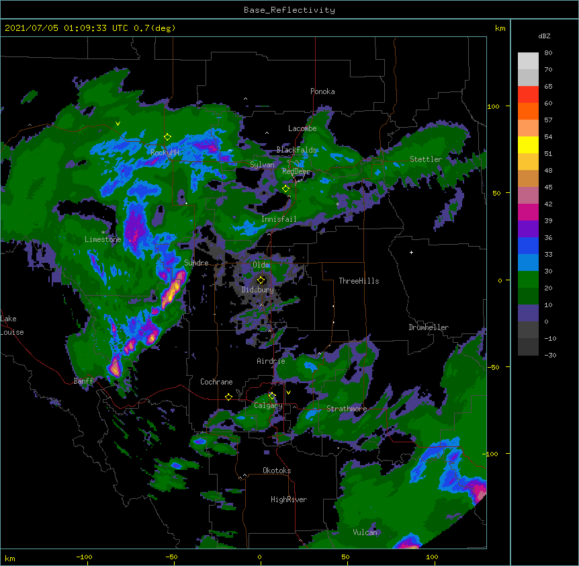Click the Airdrie city label
This screenshot has width=579, height=566.
(x=271, y=361)
